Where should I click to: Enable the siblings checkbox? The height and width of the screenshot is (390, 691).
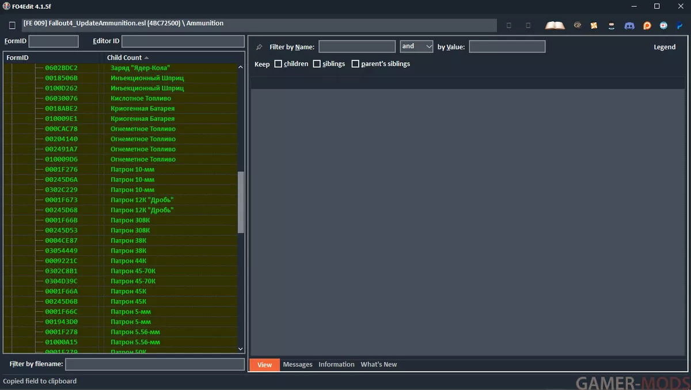pyautogui.click(x=317, y=64)
